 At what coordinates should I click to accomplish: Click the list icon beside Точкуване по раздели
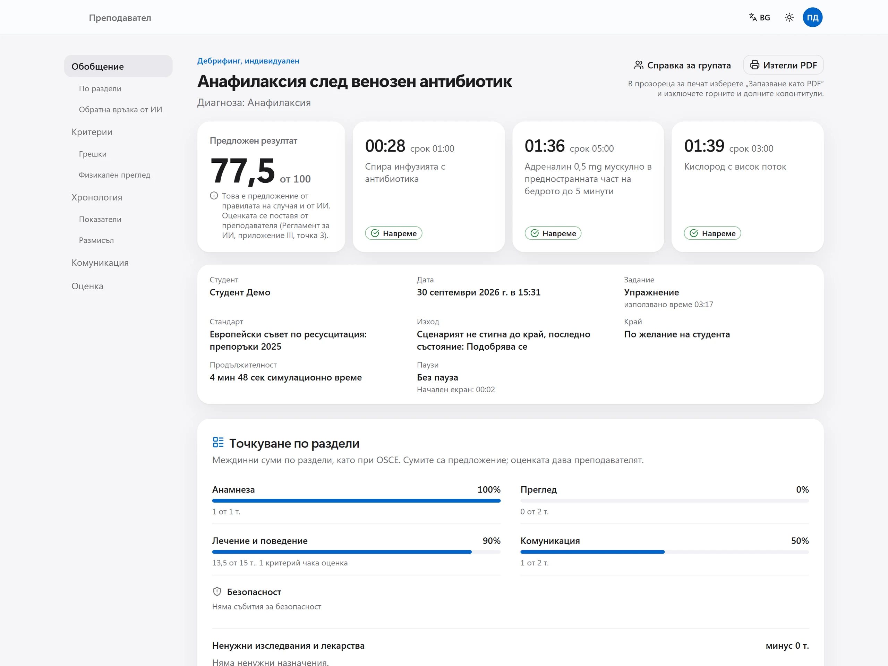[x=218, y=442]
